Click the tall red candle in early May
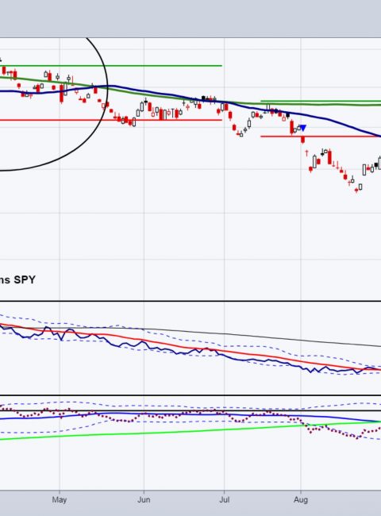Viewport: 381px width, 516px height. pyautogui.click(x=62, y=94)
